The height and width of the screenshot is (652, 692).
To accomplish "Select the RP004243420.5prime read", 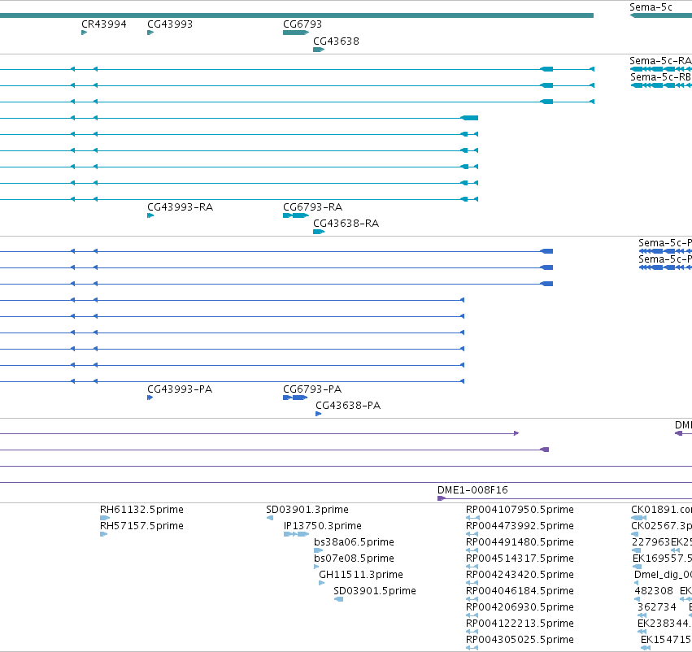I will click(x=472, y=583).
